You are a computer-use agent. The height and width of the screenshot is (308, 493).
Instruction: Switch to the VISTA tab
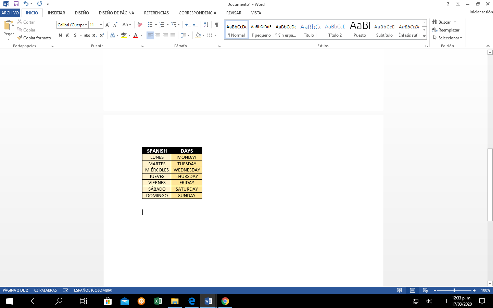(x=256, y=13)
